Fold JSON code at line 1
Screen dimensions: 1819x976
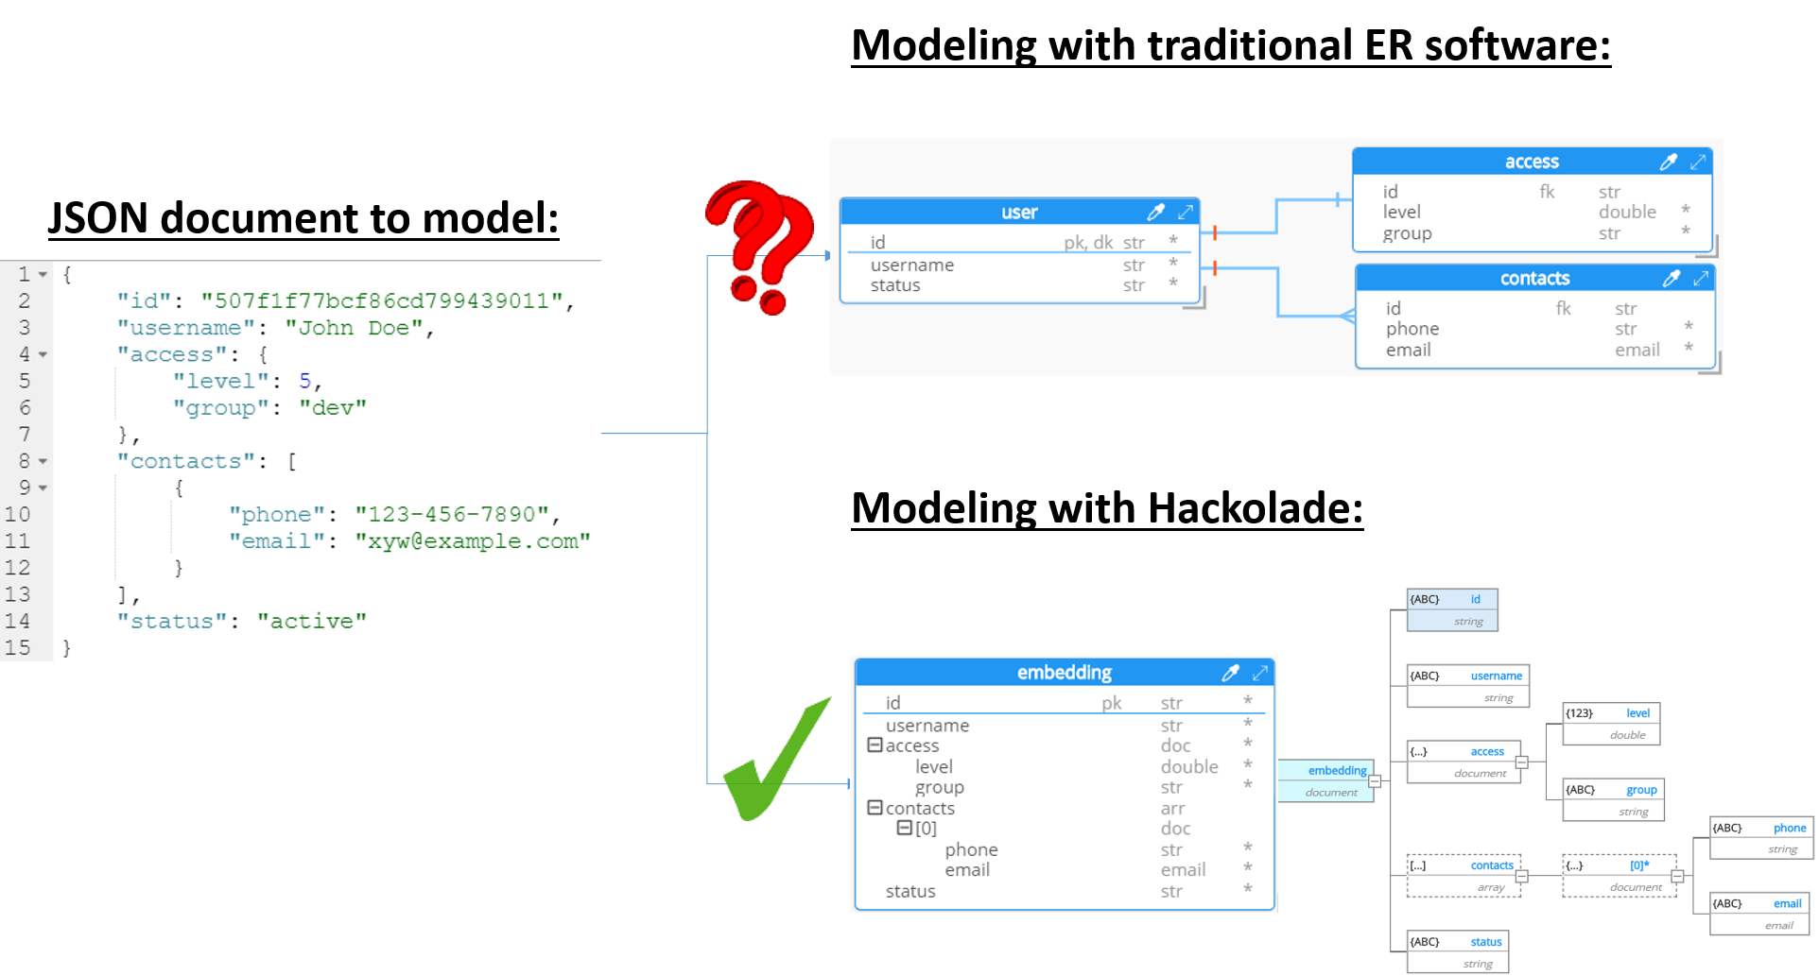pyautogui.click(x=43, y=275)
